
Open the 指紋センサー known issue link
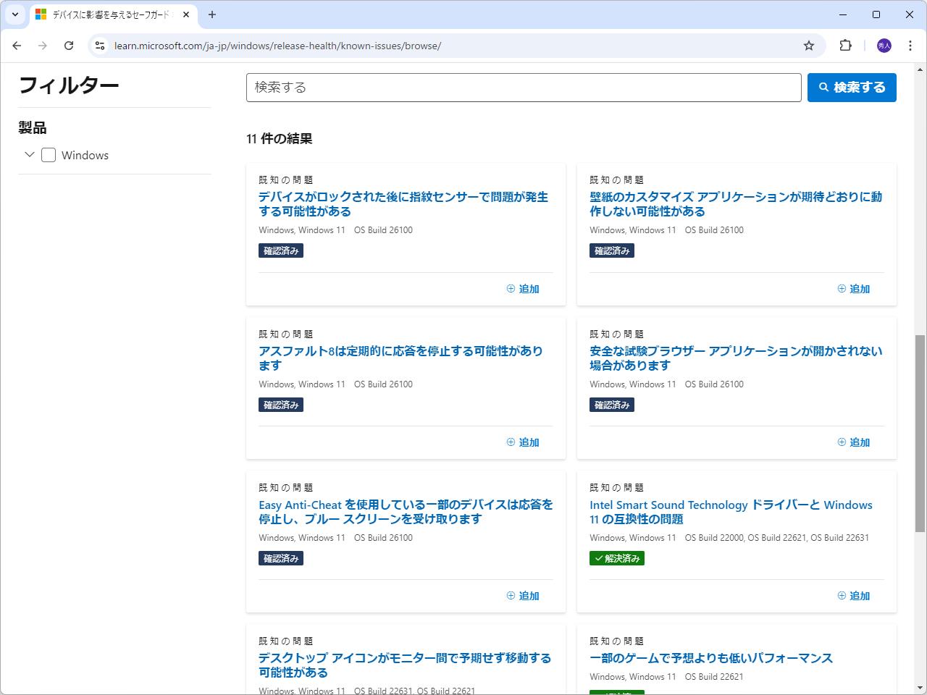click(403, 203)
